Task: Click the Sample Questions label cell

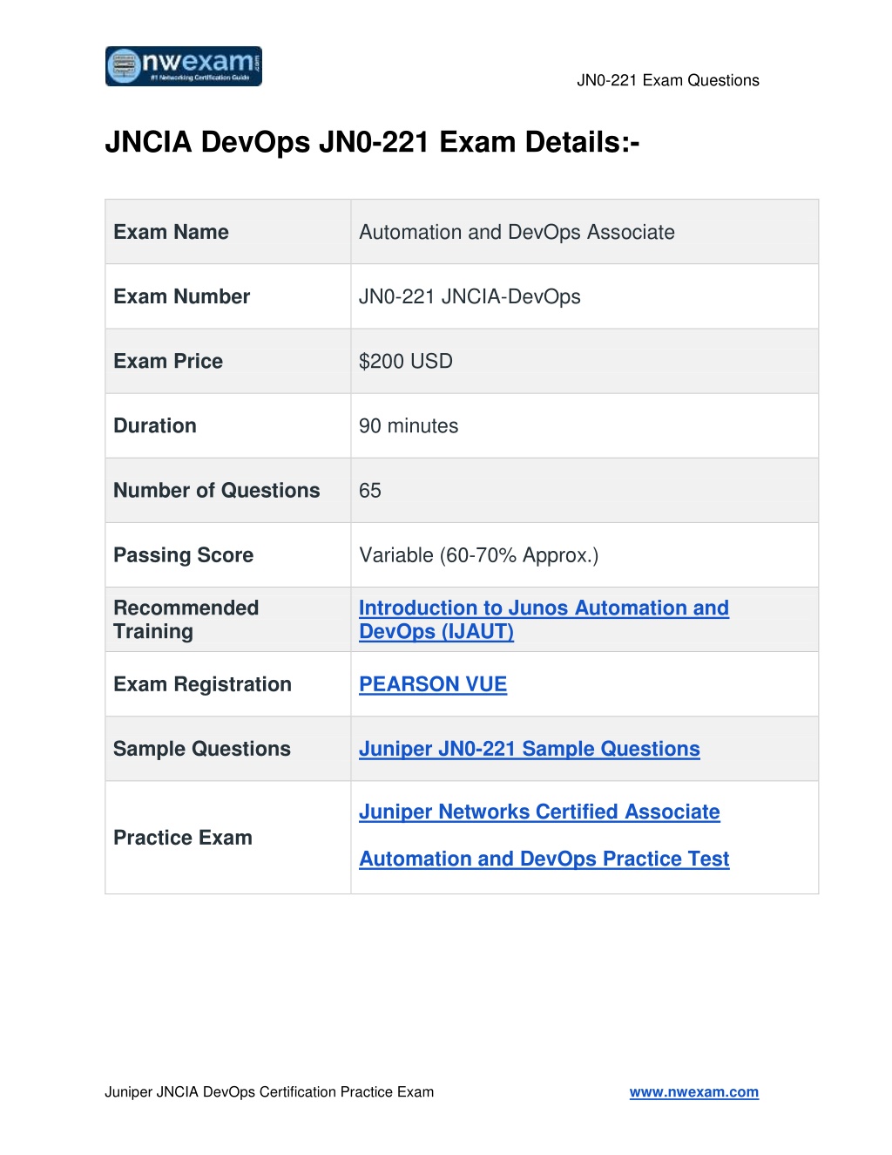Action: click(x=228, y=749)
